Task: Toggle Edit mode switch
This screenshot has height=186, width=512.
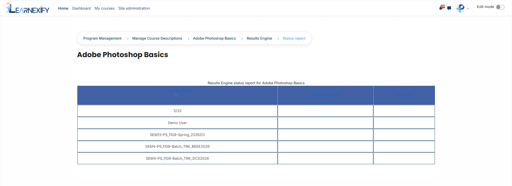Action: (x=500, y=7)
